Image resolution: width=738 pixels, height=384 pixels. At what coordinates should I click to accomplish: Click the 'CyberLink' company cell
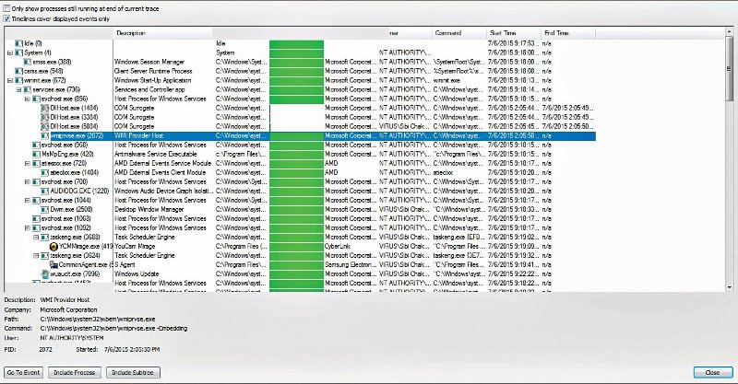(338, 246)
